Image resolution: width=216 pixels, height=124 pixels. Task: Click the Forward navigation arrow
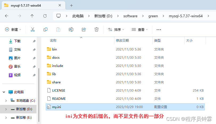click(x=19, y=16)
